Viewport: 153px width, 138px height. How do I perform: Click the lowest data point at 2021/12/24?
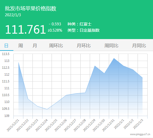click(47, 109)
